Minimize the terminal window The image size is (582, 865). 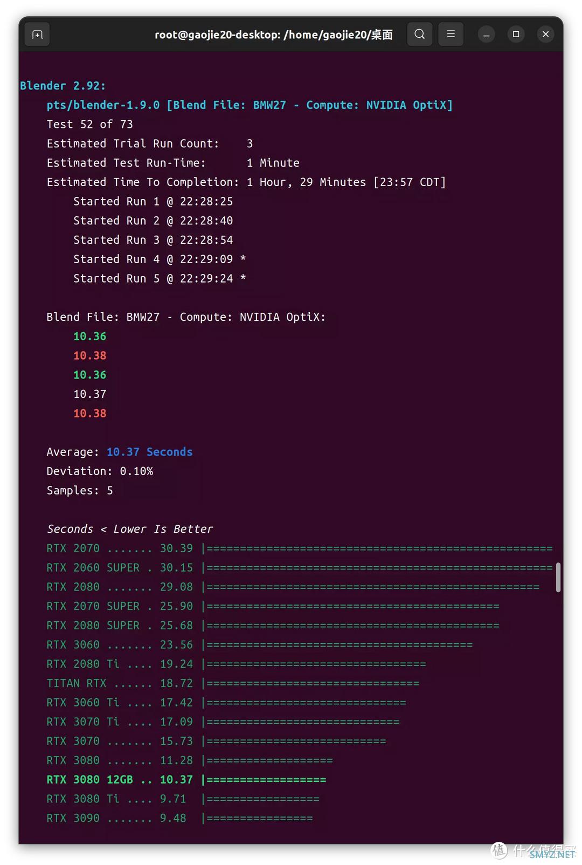tap(486, 35)
